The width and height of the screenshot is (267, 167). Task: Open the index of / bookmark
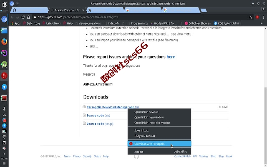(112, 23)
